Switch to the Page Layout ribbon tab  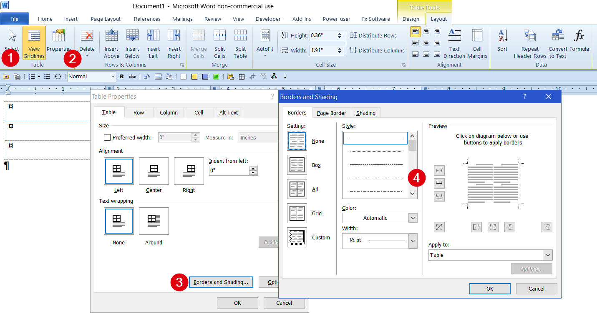106,19
